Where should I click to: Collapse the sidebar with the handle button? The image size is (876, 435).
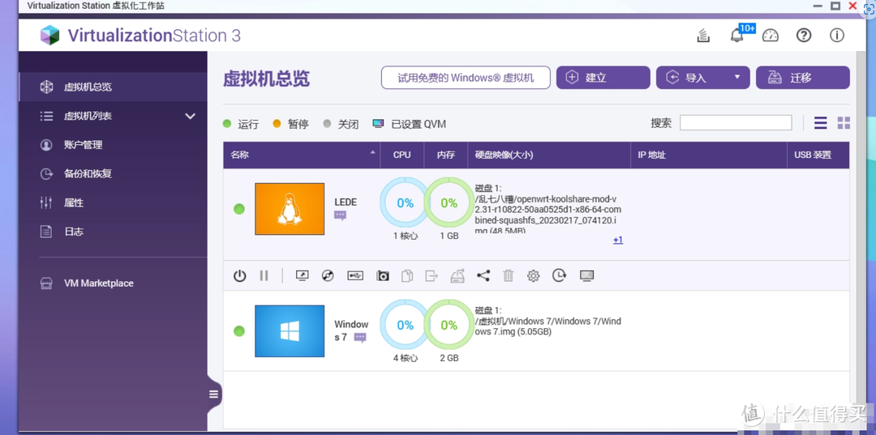pos(213,394)
